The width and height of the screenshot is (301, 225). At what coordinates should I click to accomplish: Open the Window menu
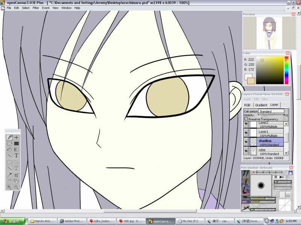click(67, 8)
